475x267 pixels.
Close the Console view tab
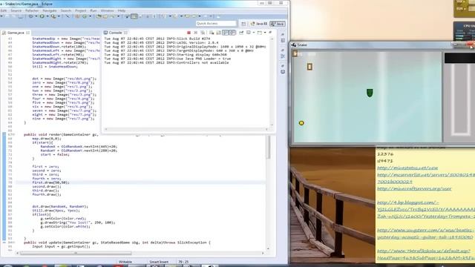125,33
